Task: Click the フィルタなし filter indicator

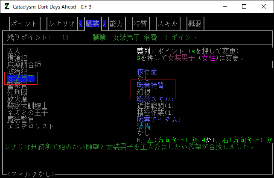Action: 31,174
